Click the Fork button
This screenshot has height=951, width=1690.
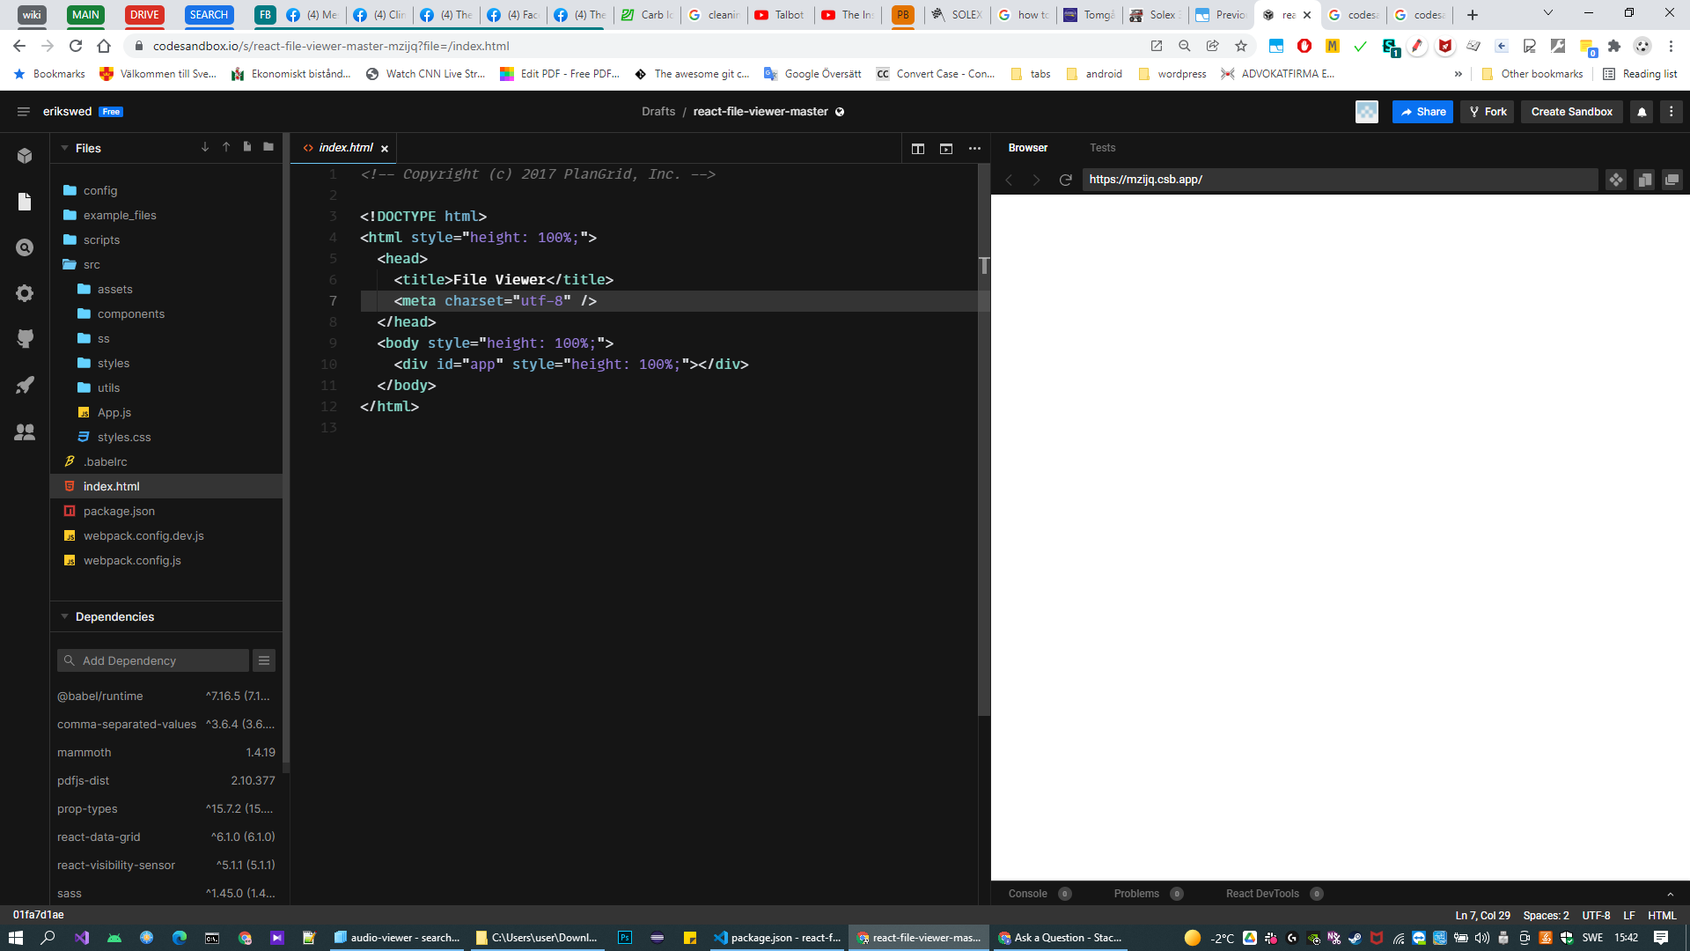coord(1486,112)
